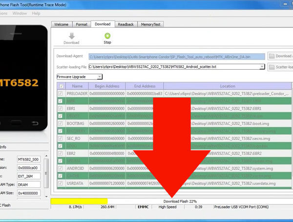Click the yellow download progress bar
293x222 pixels.
(79, 202)
